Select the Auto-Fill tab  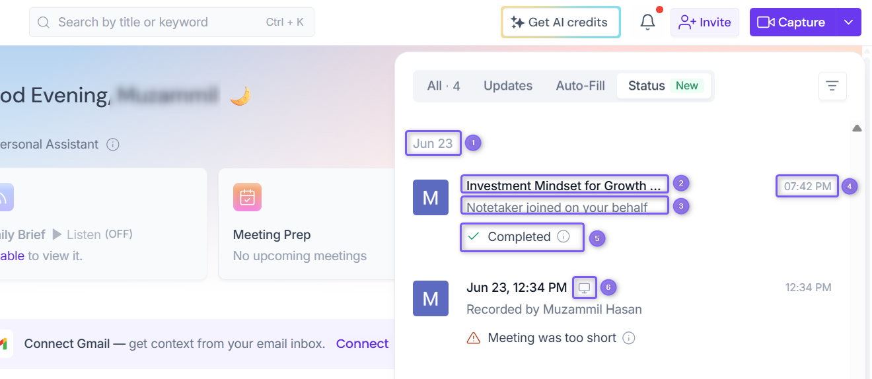[581, 86]
